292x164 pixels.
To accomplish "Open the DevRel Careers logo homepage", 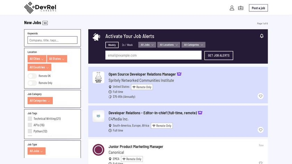I will (x=40, y=8).
